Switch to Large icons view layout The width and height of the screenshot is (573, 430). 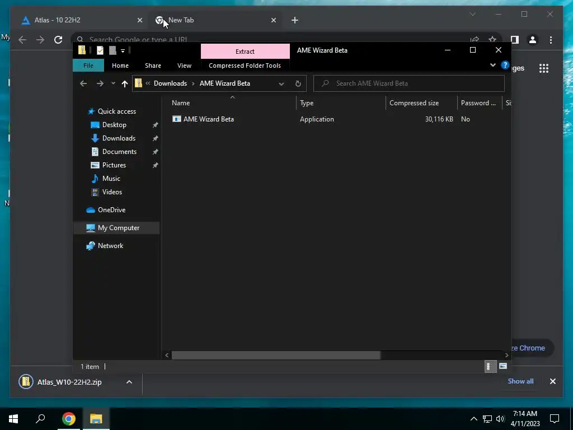(503, 366)
